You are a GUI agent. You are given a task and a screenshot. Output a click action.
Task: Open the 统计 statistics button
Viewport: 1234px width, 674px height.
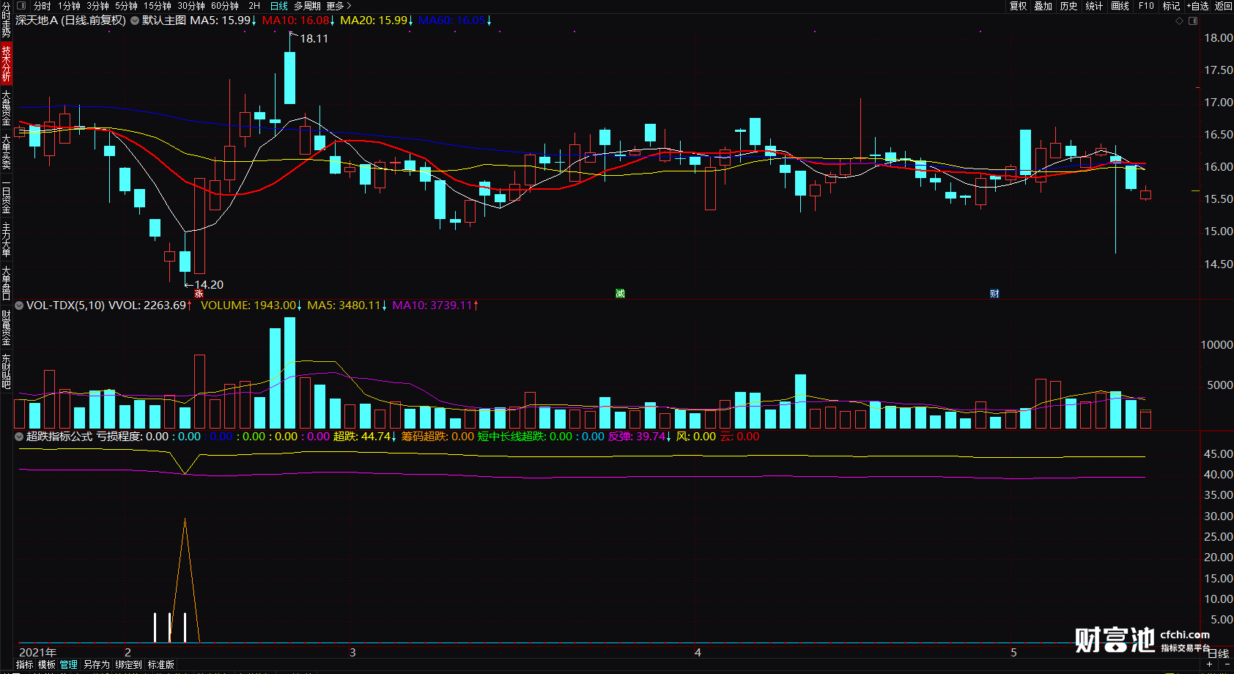click(1094, 6)
